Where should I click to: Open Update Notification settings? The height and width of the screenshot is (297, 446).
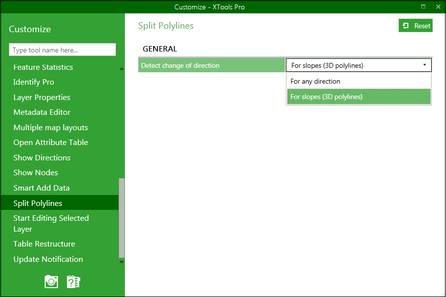pyautogui.click(x=48, y=259)
